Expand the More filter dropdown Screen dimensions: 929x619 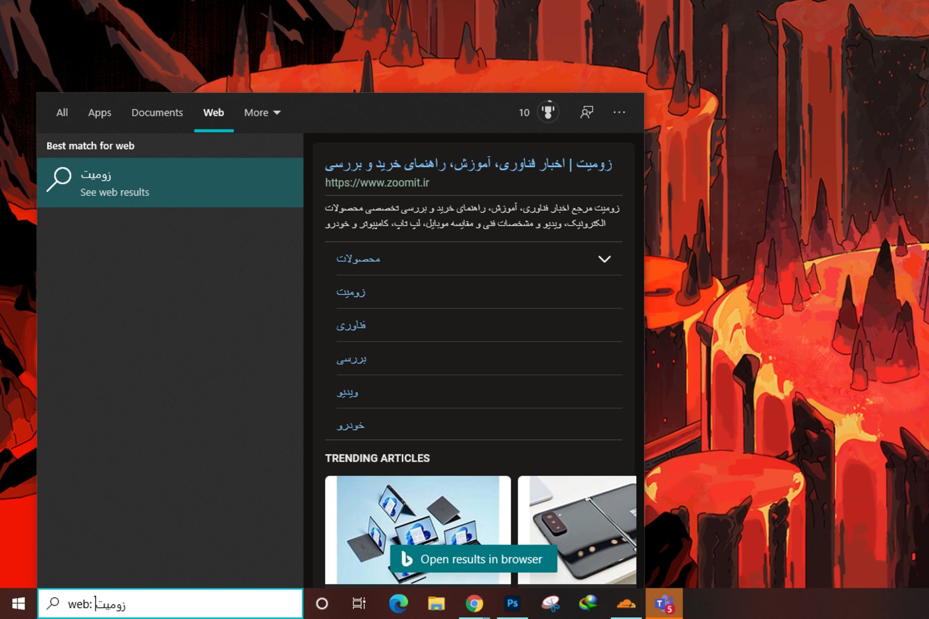tap(262, 113)
